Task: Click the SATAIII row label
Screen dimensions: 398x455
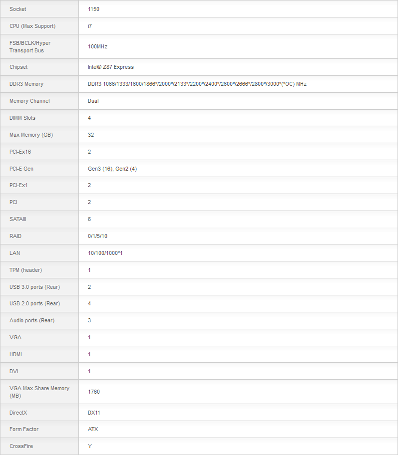Action: click(17, 219)
